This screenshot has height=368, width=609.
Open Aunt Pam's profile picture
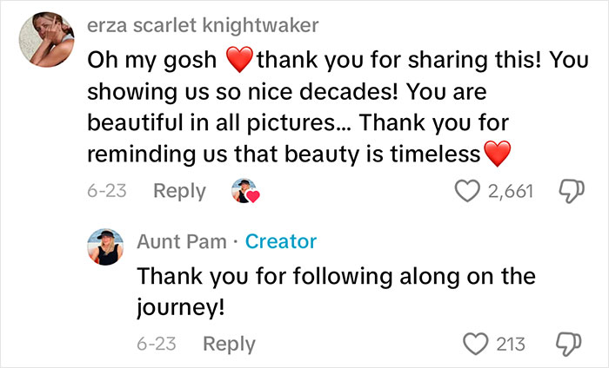coord(110,250)
